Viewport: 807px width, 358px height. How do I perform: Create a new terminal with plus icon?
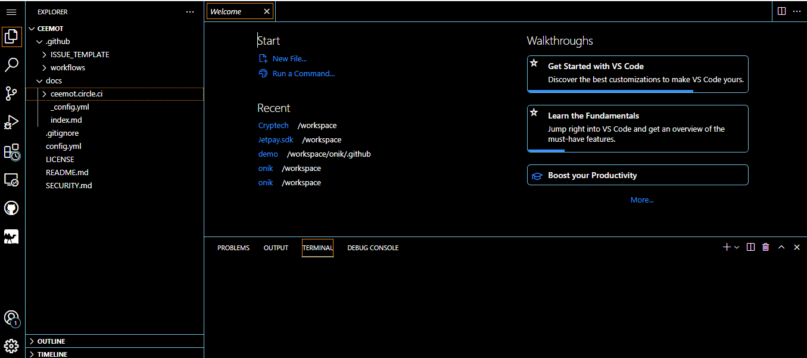[727, 247]
